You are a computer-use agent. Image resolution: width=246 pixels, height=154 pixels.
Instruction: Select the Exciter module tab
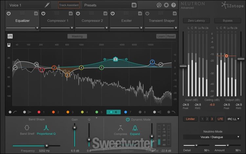(x=127, y=21)
